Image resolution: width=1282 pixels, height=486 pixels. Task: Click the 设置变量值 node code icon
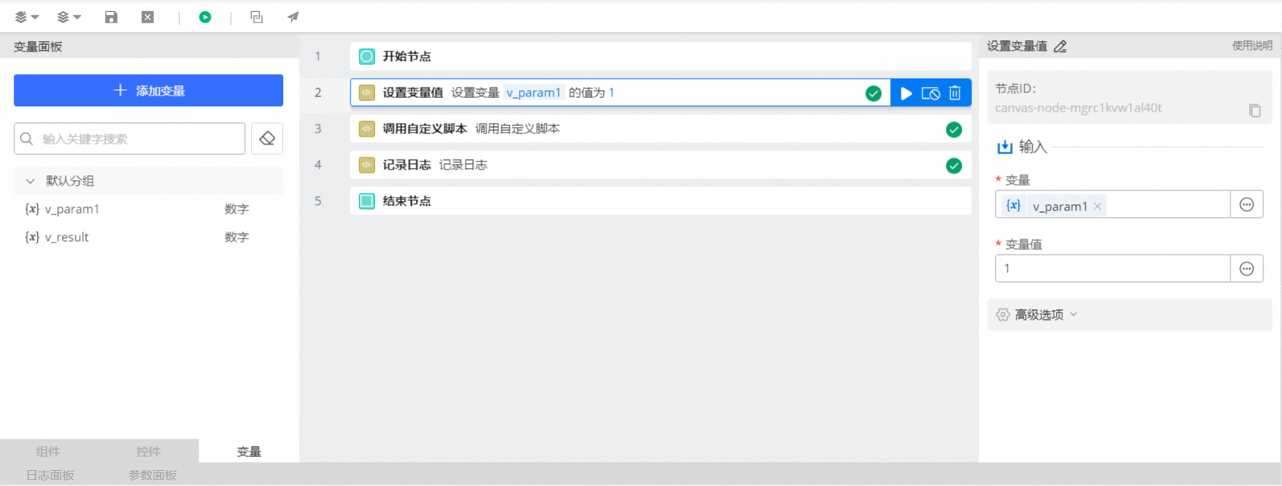pos(367,92)
